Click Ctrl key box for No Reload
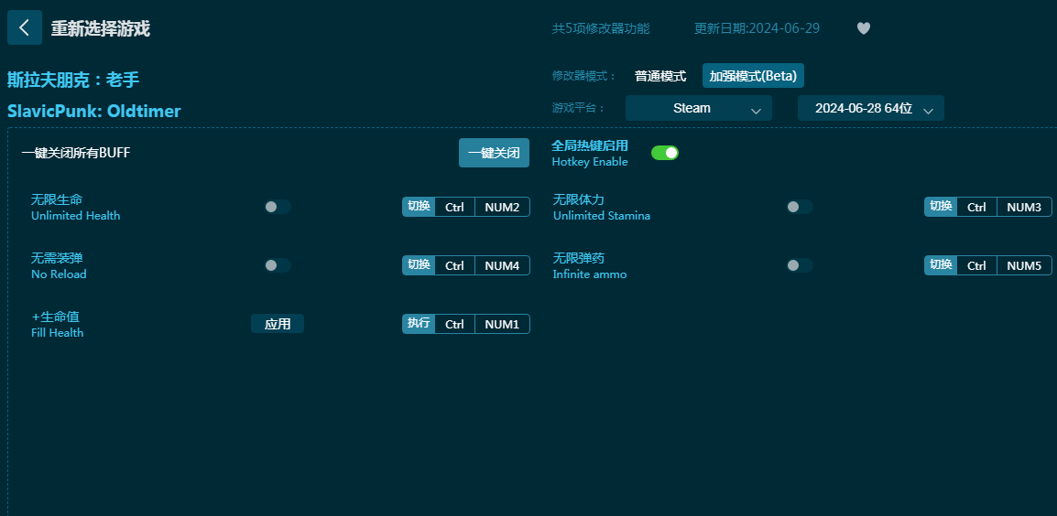This screenshot has height=516, width=1057. point(454,265)
